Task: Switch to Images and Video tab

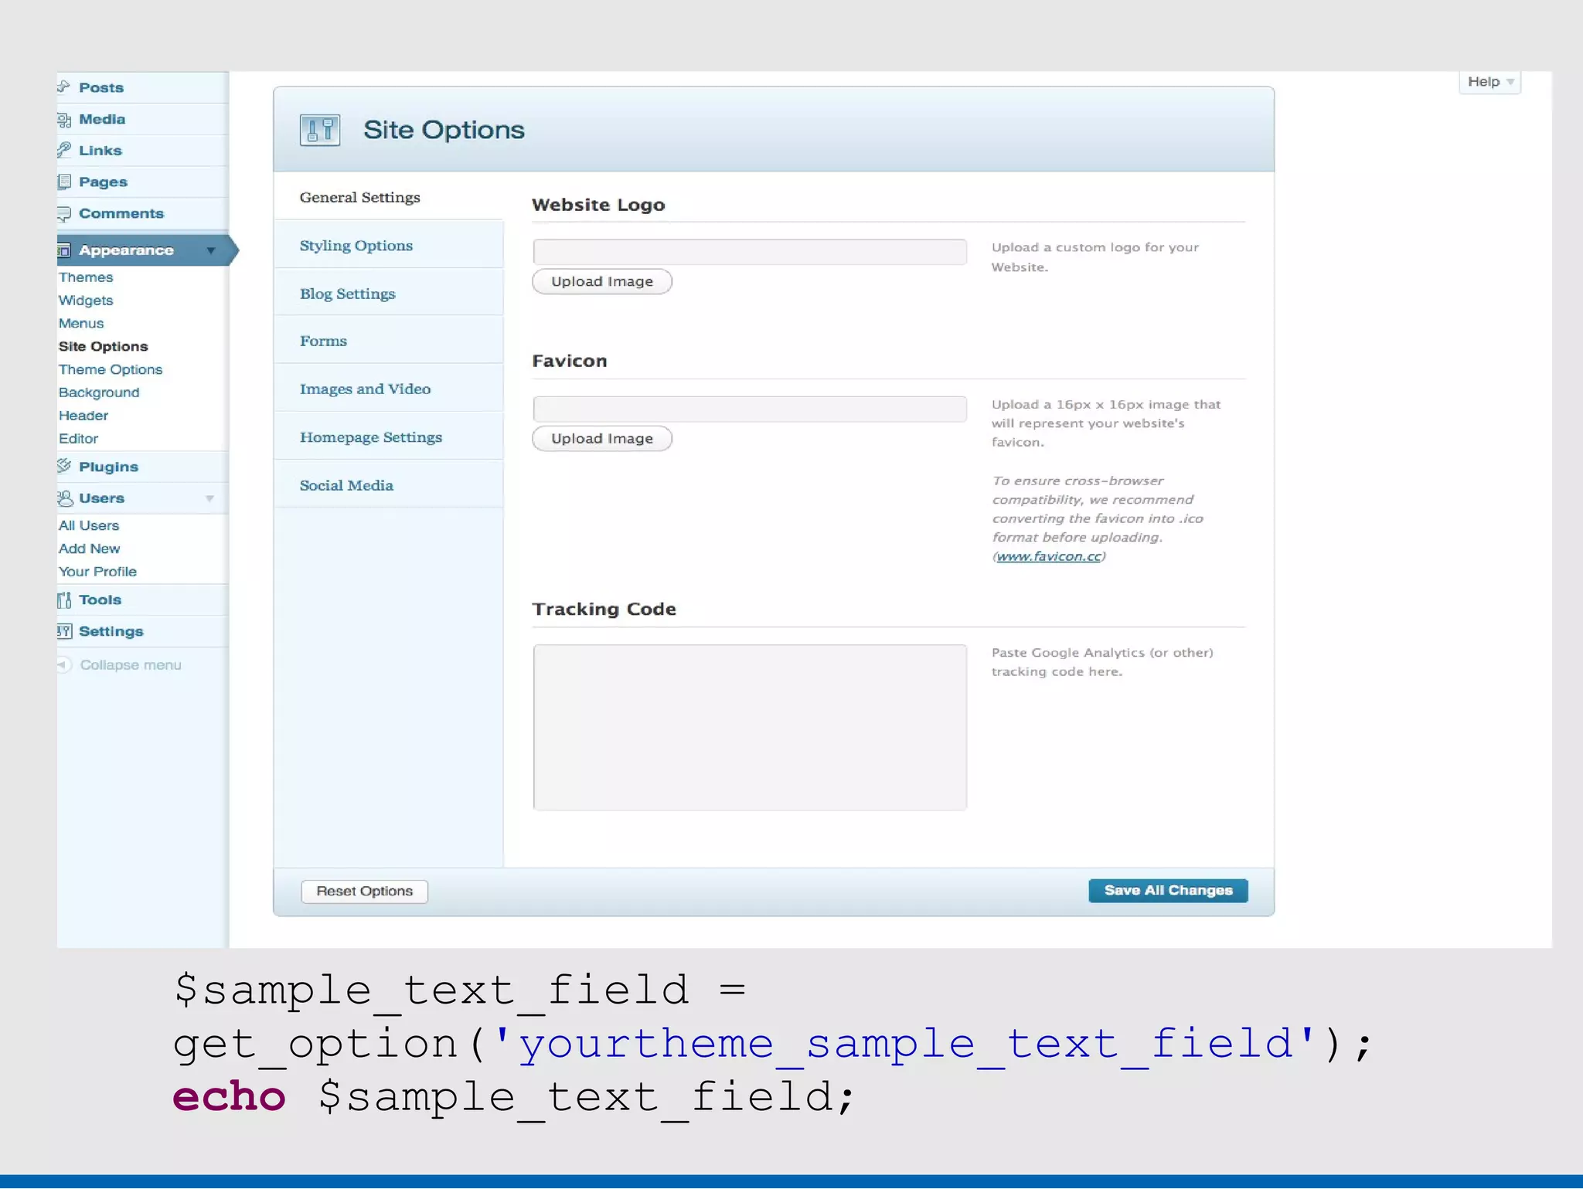Action: (389, 389)
